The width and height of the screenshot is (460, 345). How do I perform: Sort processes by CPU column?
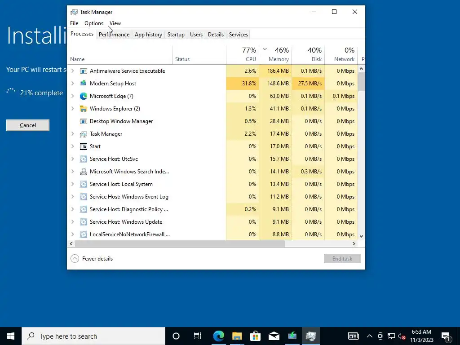(243, 54)
